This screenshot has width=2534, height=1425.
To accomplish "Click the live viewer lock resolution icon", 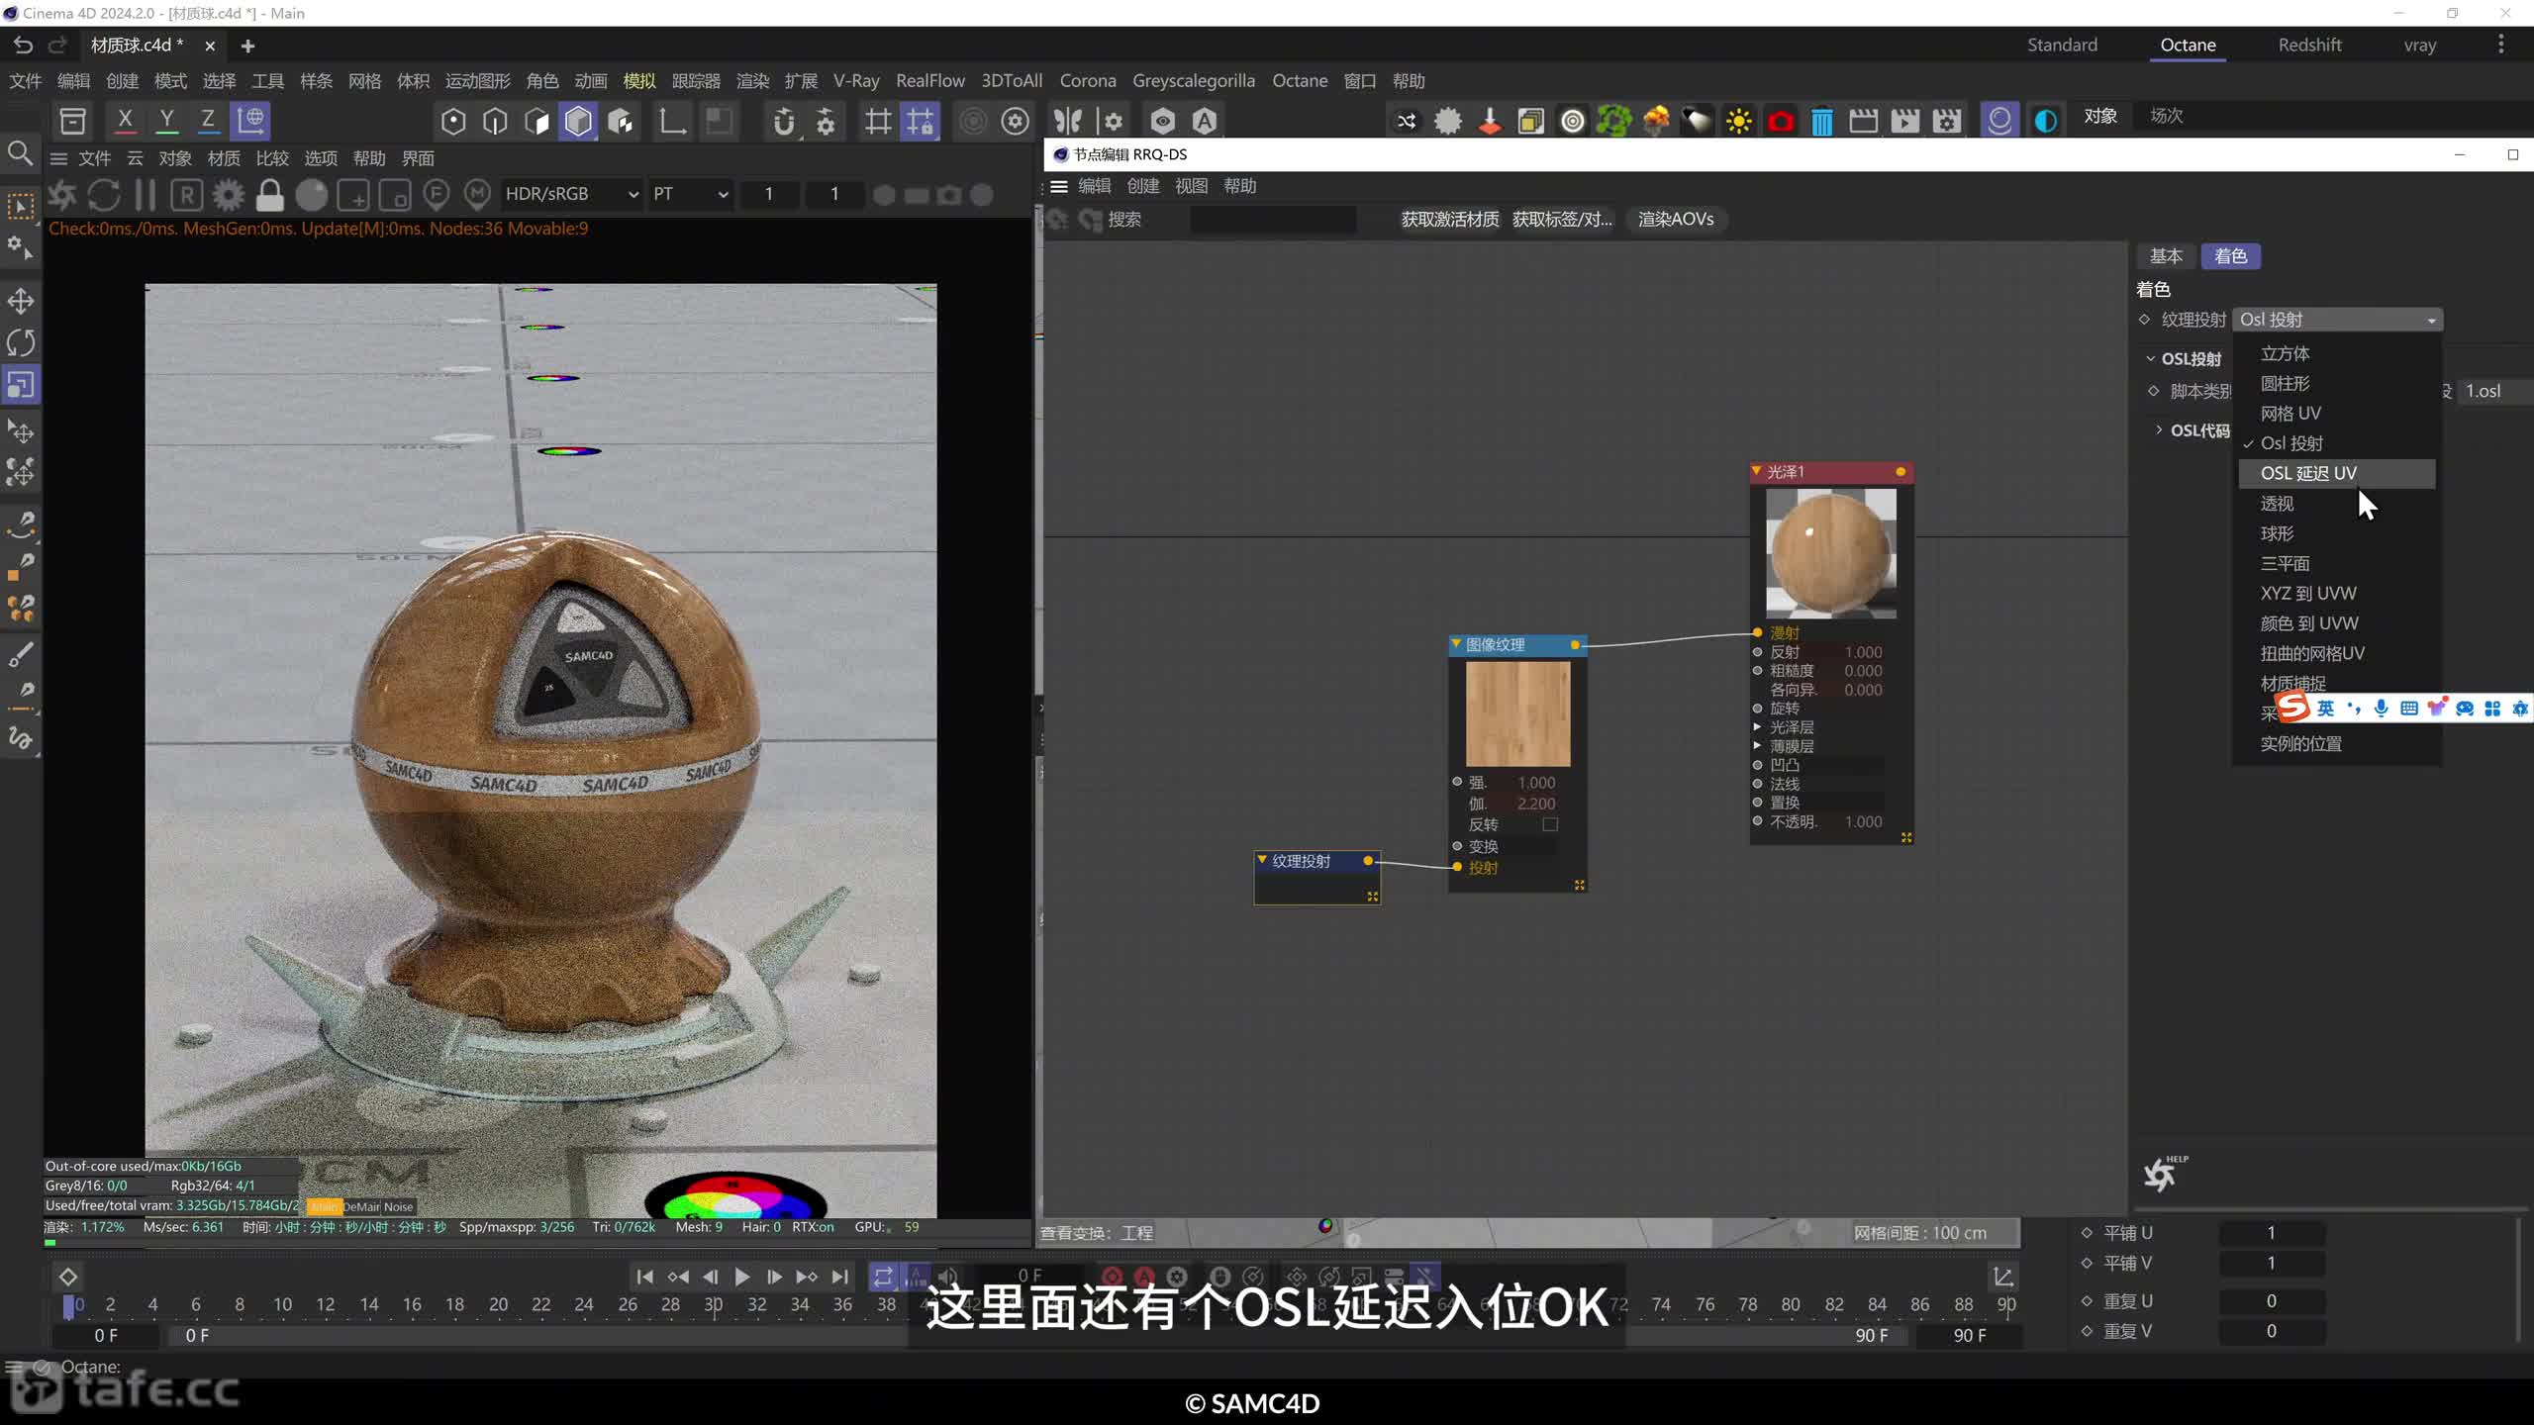I will (x=269, y=195).
